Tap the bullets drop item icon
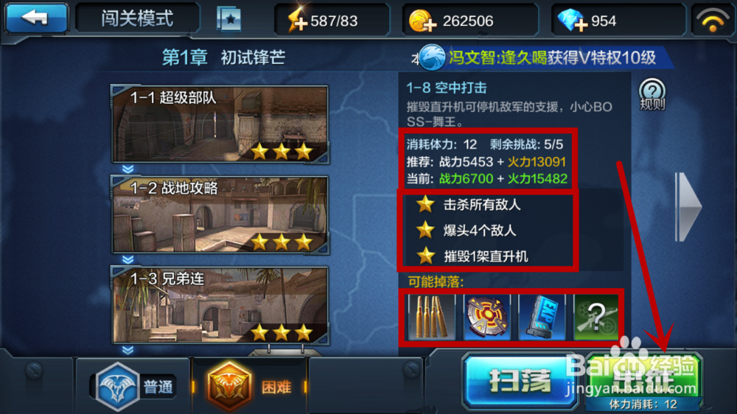This screenshot has width=737, height=414. pos(431,317)
